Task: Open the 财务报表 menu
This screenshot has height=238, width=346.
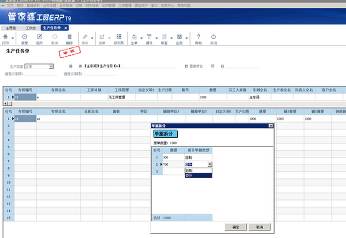Action: (x=92, y=5)
